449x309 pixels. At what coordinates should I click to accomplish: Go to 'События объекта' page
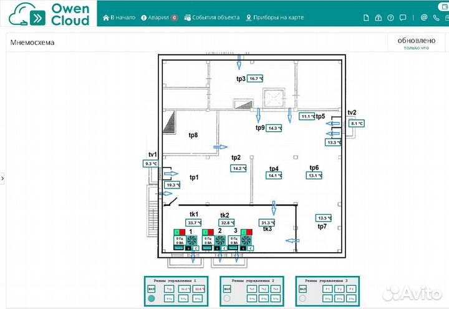tap(212, 17)
